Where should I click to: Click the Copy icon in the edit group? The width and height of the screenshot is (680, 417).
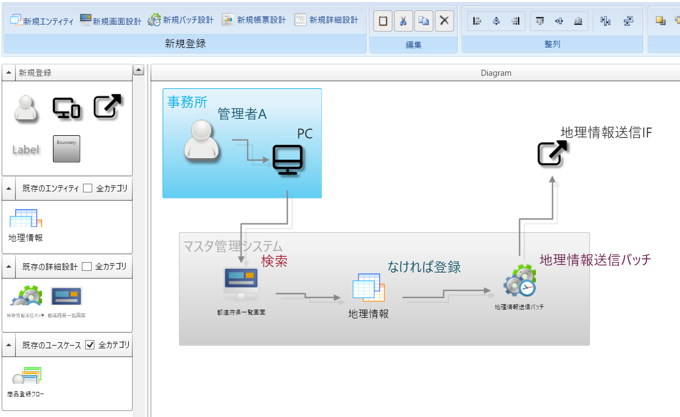[x=424, y=21]
